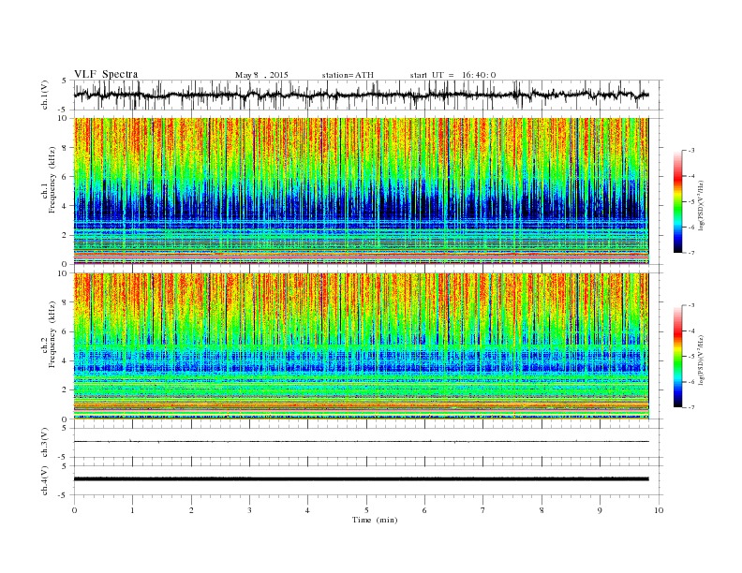Click the ch.1 voltage waveform trace panel

point(368,95)
